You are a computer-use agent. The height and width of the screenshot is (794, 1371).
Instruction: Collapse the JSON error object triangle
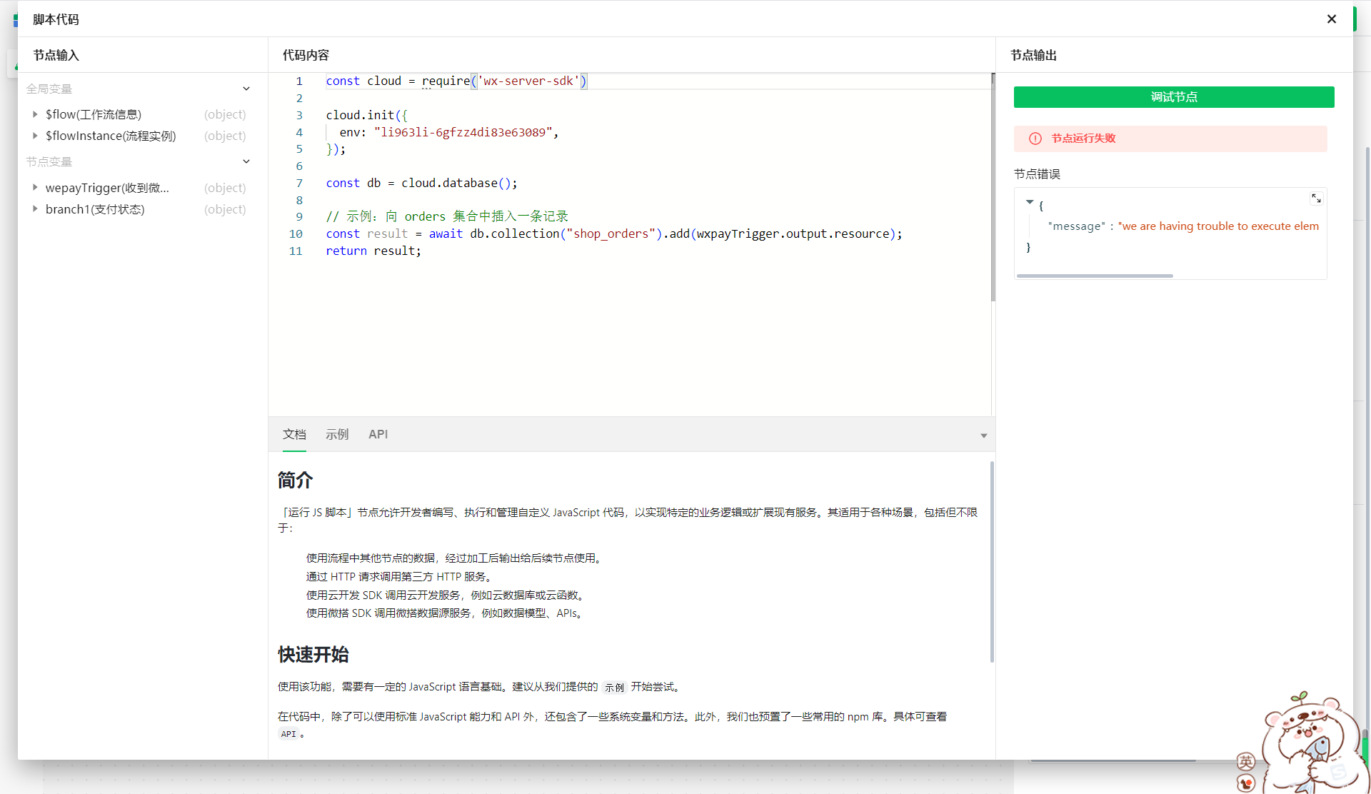[x=1030, y=203]
